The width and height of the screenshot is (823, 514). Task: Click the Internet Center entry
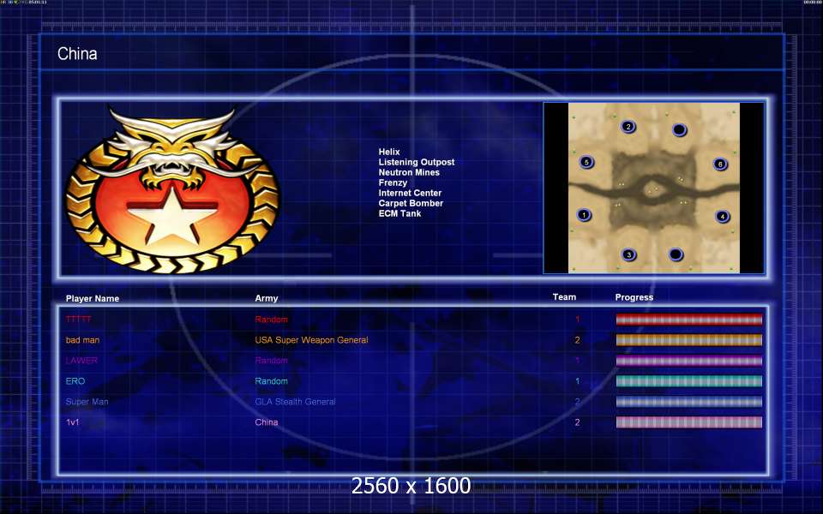point(410,193)
